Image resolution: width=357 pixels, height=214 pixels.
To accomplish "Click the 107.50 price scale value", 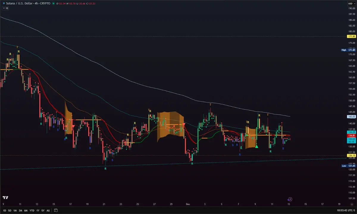I will coord(352,198).
